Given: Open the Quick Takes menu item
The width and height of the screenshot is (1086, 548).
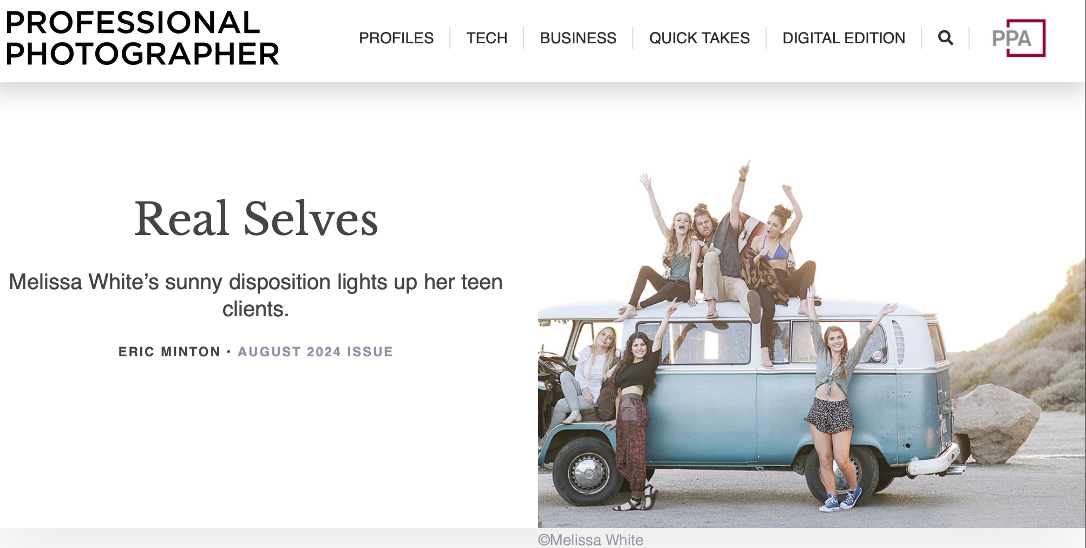Looking at the screenshot, I should (699, 38).
